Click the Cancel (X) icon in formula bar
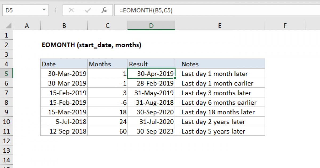The width and height of the screenshot is (320, 168). (x=71, y=10)
